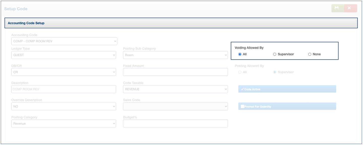Expand the Ledger Type dropdown

point(64,55)
